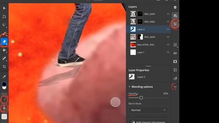This screenshot has height=123, width=219.
Task: Open the three-dot more actions menu
Action: click(x=175, y=86)
